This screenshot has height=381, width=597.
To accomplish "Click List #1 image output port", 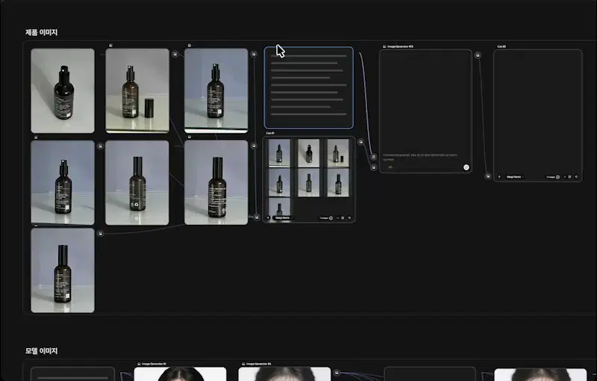I will tap(360, 142).
